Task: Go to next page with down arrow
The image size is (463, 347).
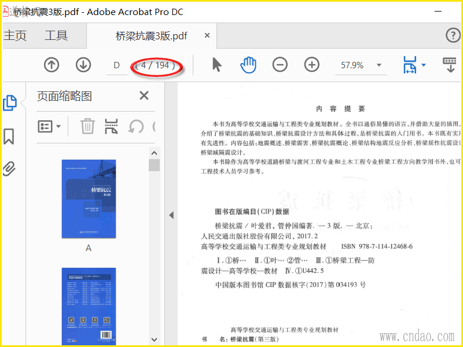Action: tap(83, 65)
